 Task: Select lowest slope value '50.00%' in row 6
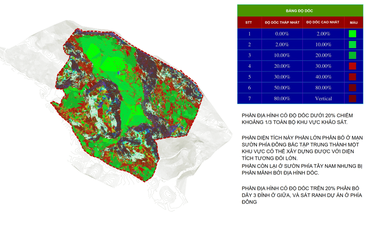pos(282,88)
